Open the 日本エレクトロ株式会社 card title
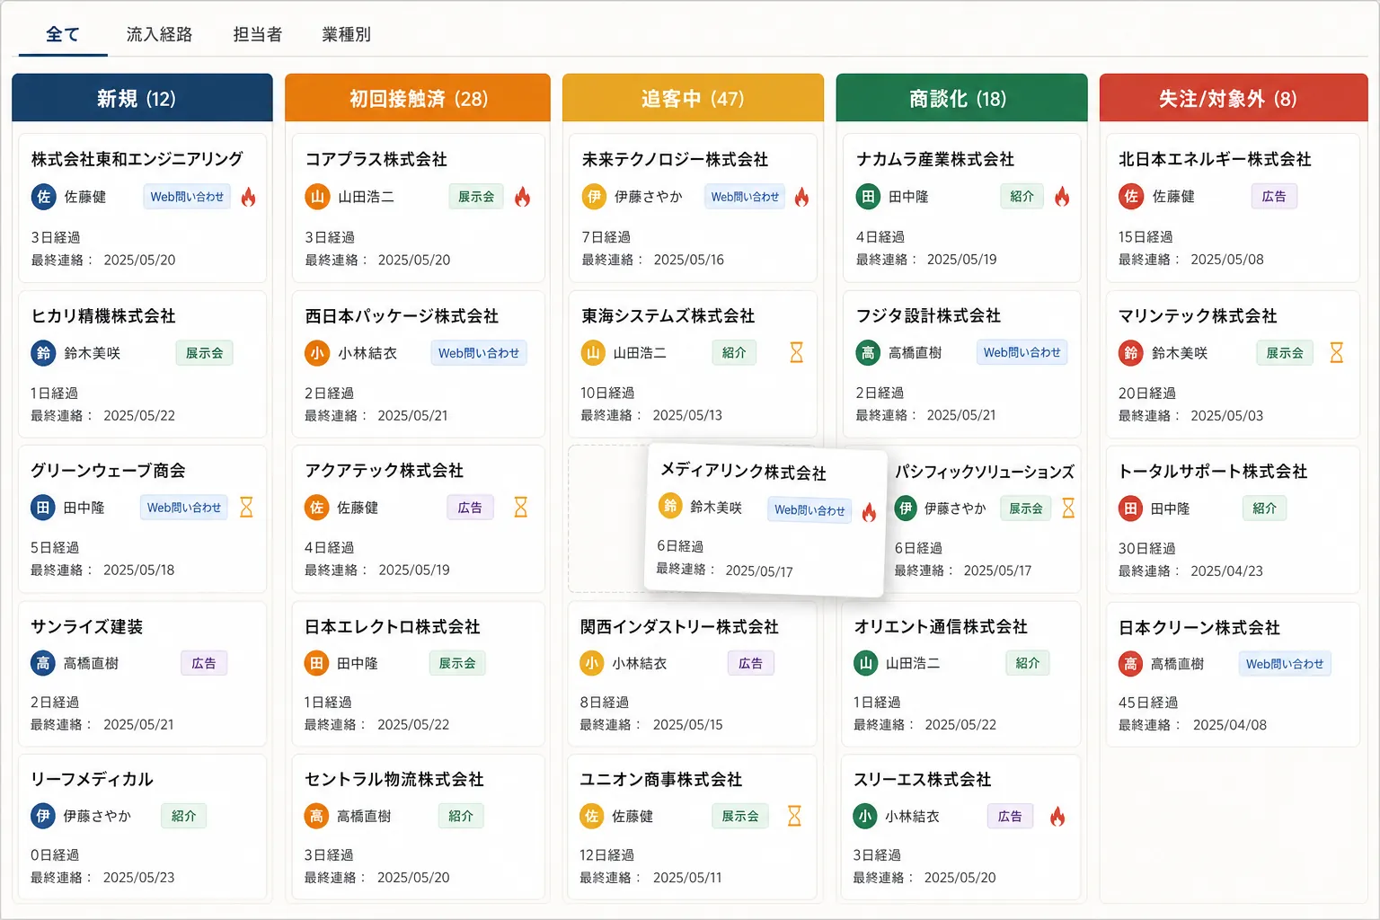The image size is (1380, 920). [393, 627]
